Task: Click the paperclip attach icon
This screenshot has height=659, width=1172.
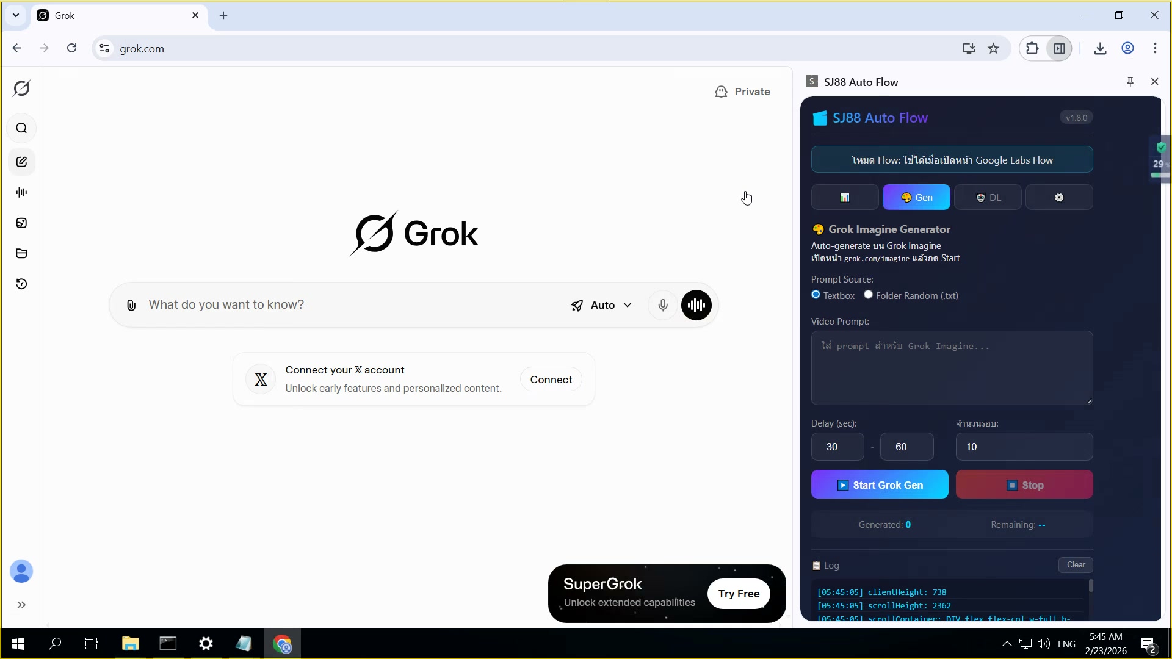Action: pos(131,305)
